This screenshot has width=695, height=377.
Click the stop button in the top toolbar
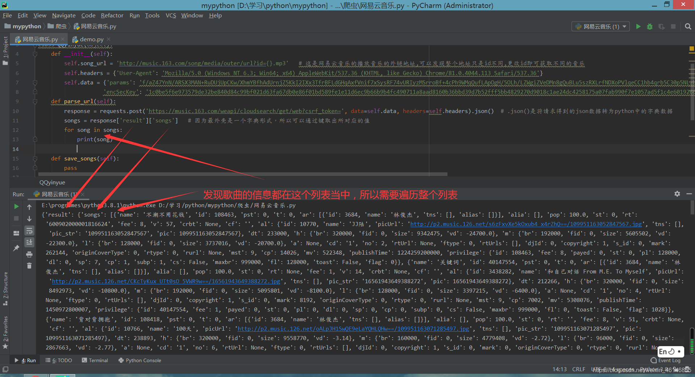673,26
